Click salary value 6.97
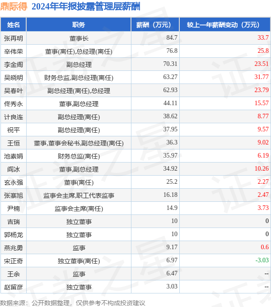 [172, 260]
